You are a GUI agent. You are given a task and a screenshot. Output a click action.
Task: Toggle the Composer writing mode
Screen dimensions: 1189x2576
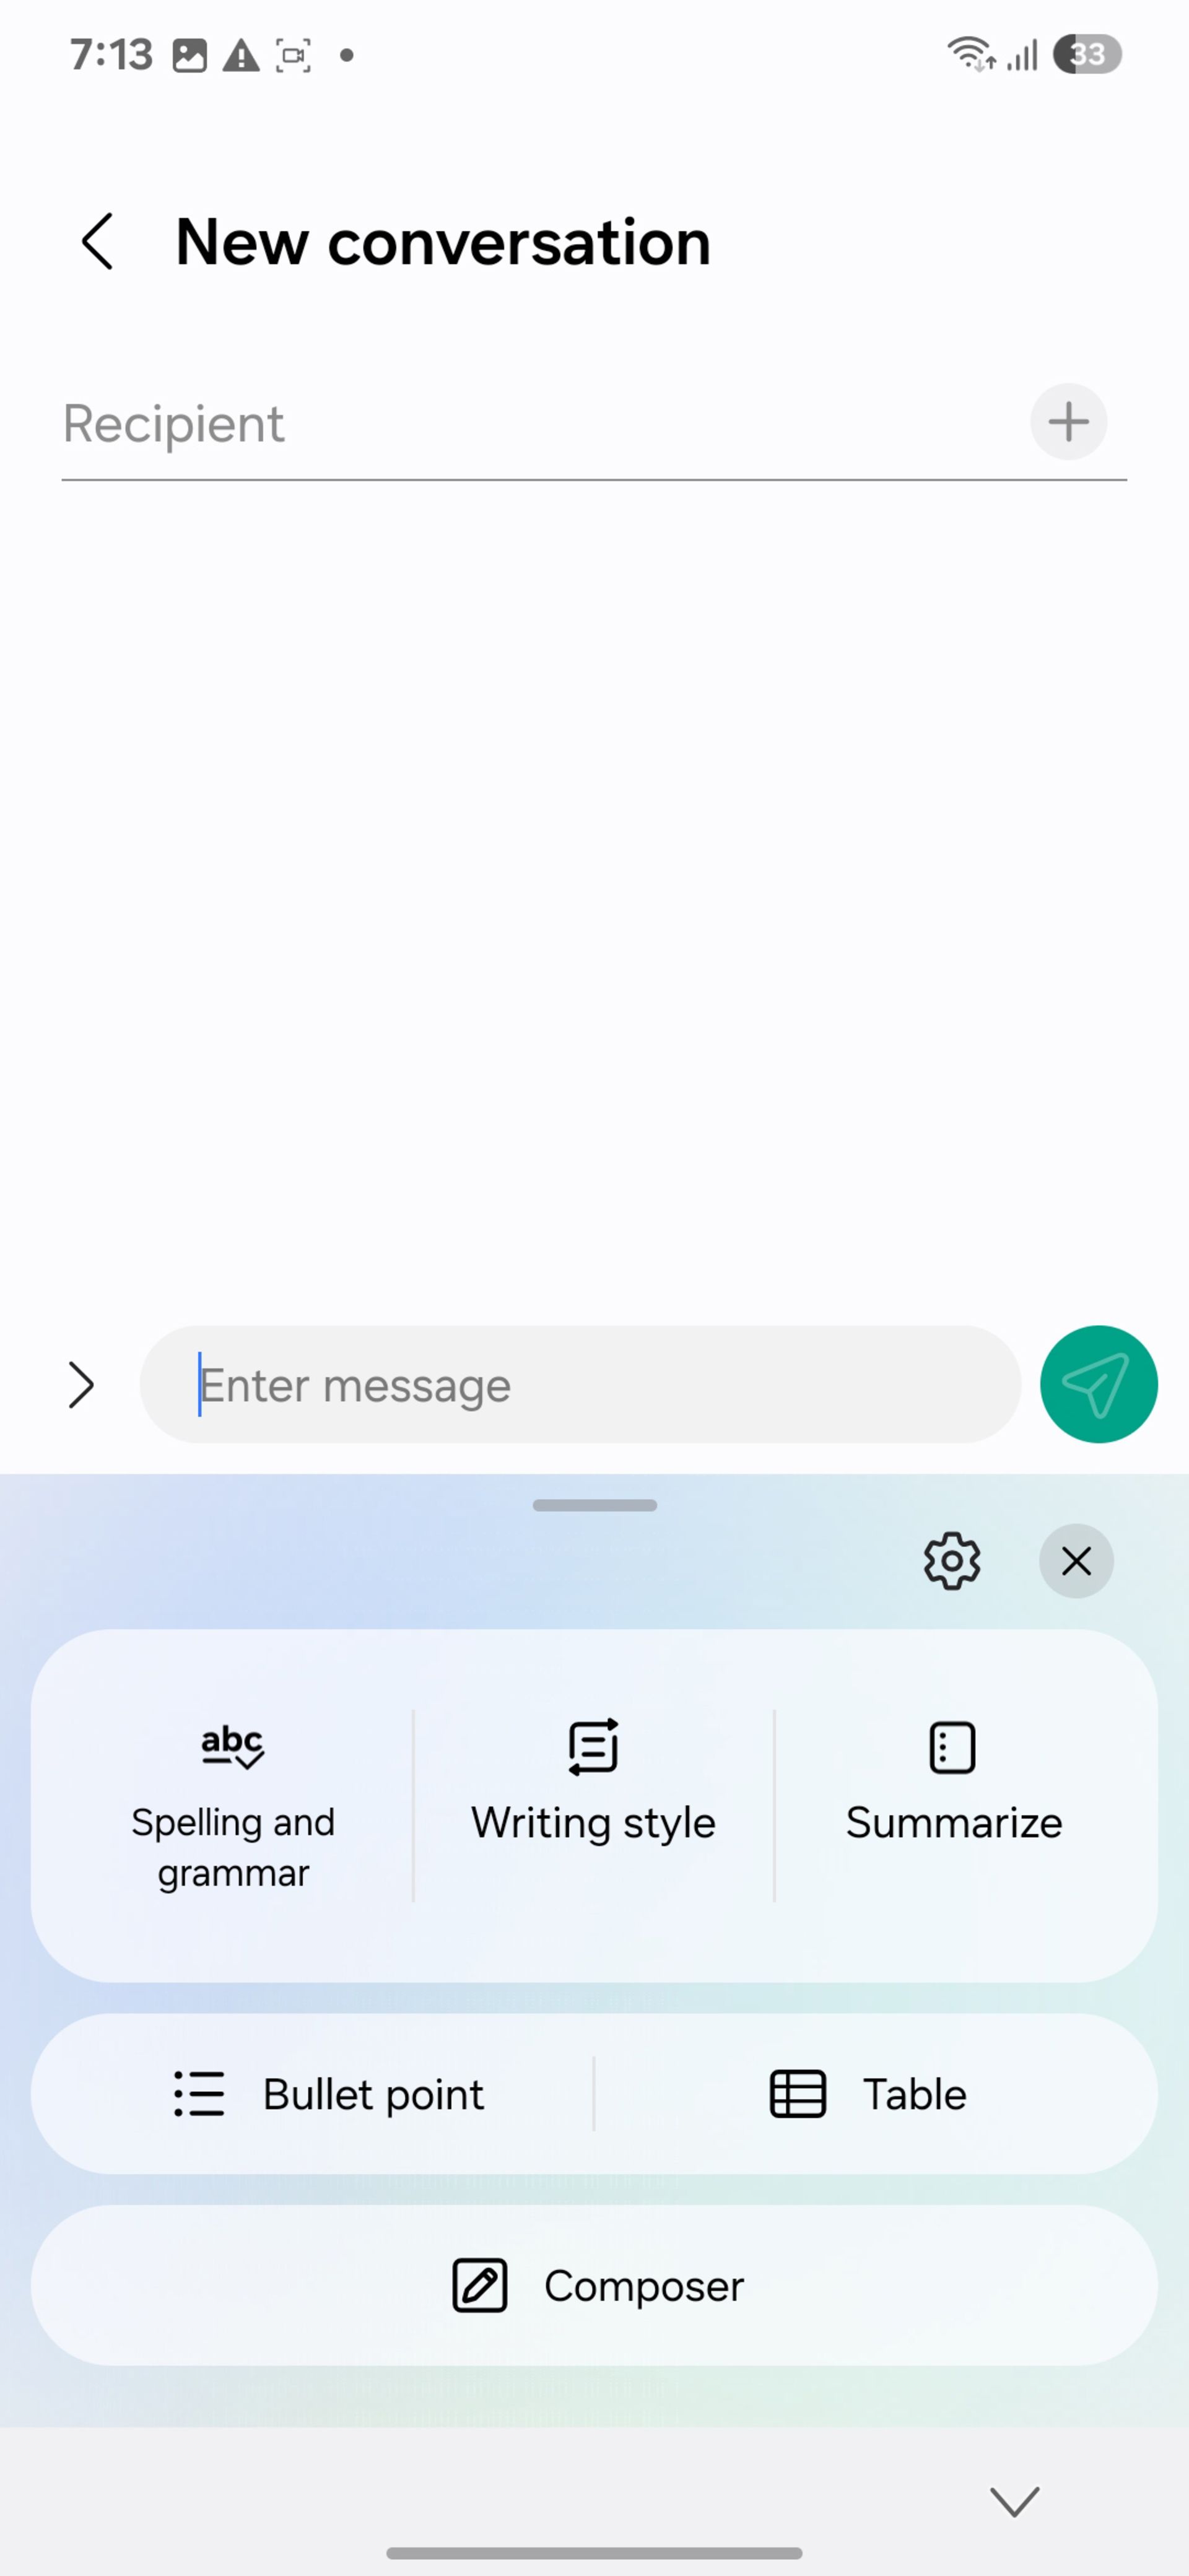coord(594,2285)
